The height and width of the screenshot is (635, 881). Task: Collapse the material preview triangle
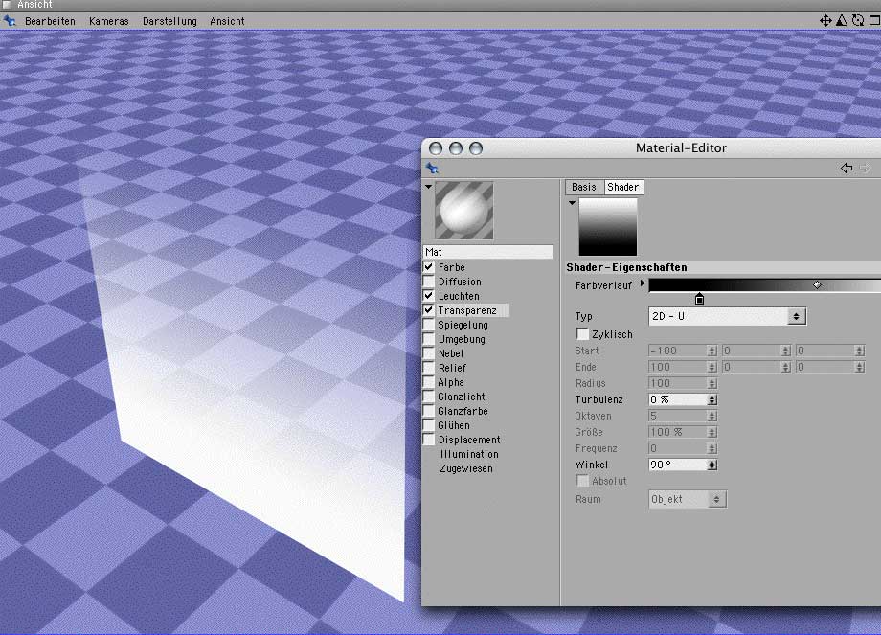pyautogui.click(x=429, y=187)
